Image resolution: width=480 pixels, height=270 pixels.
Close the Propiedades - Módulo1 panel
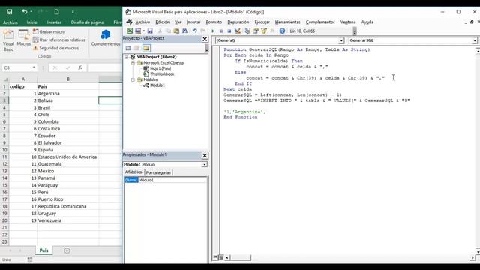point(205,155)
